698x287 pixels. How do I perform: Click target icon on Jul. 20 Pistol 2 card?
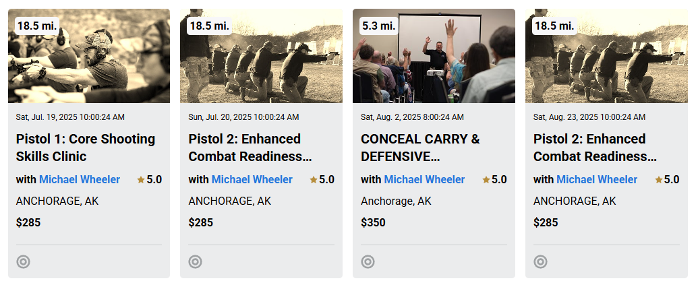(x=195, y=261)
